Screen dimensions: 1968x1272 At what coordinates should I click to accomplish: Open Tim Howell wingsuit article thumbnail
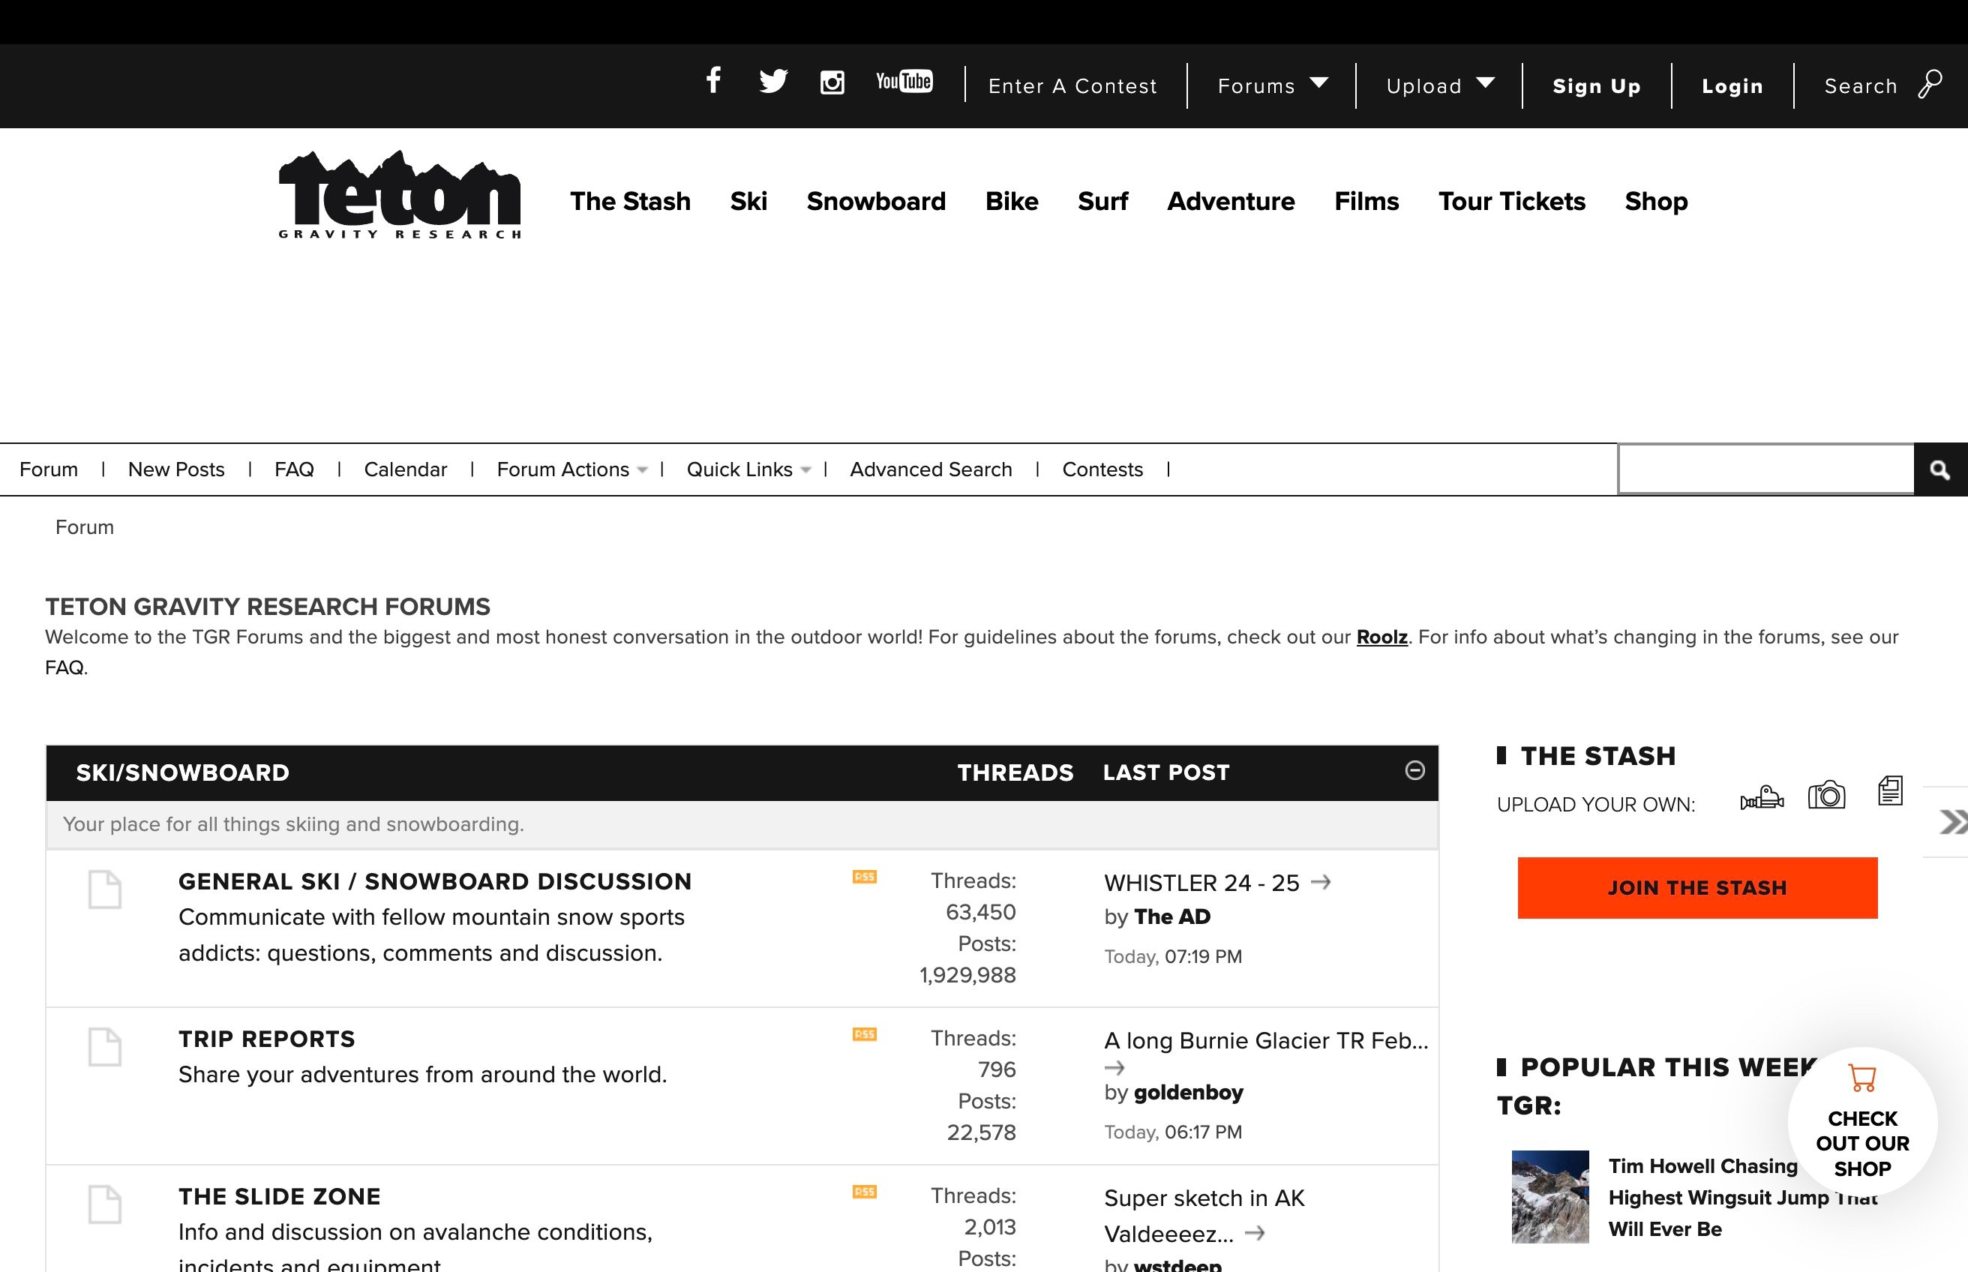coord(1550,1197)
